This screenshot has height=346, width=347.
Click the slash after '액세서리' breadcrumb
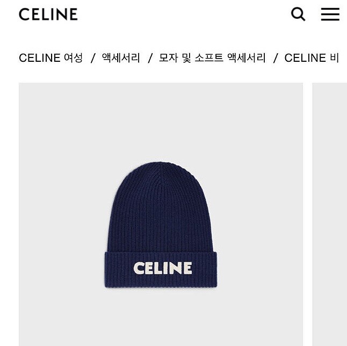pyautogui.click(x=150, y=58)
